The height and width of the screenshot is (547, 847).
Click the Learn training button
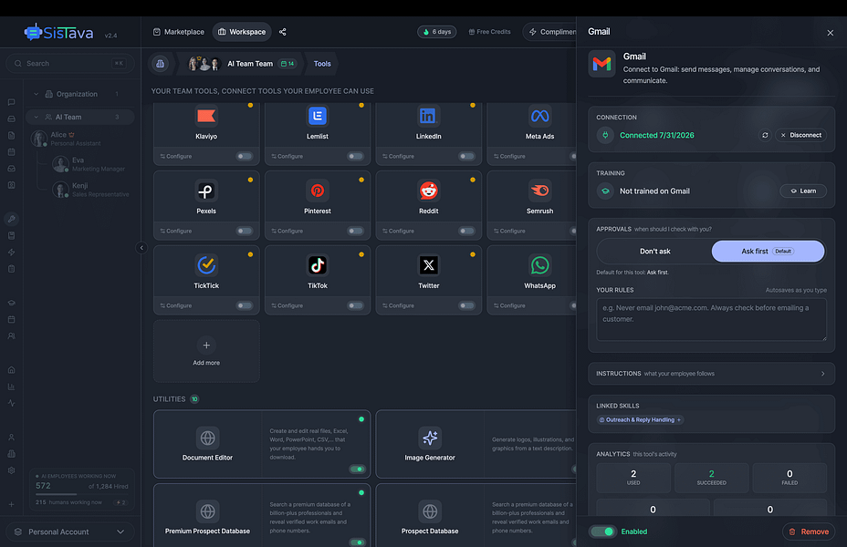click(x=803, y=191)
